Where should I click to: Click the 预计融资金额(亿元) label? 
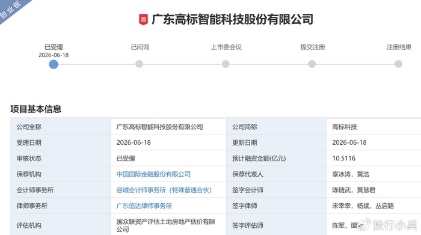pyautogui.click(x=259, y=159)
